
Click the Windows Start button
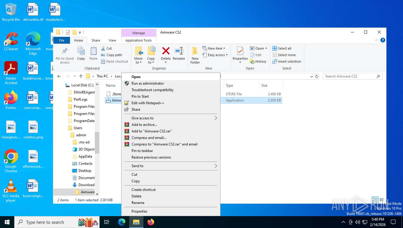pyautogui.click(x=7, y=222)
